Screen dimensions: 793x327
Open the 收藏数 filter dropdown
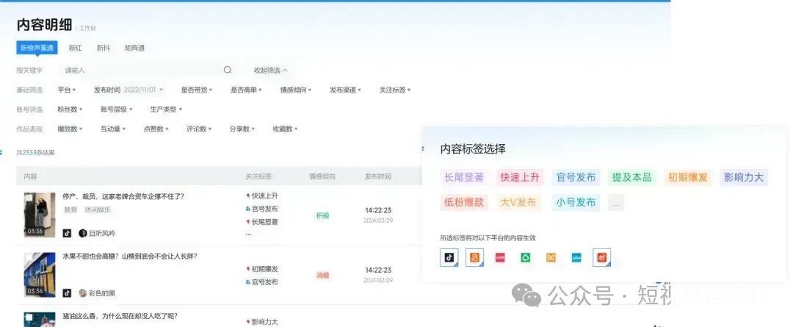tap(285, 129)
